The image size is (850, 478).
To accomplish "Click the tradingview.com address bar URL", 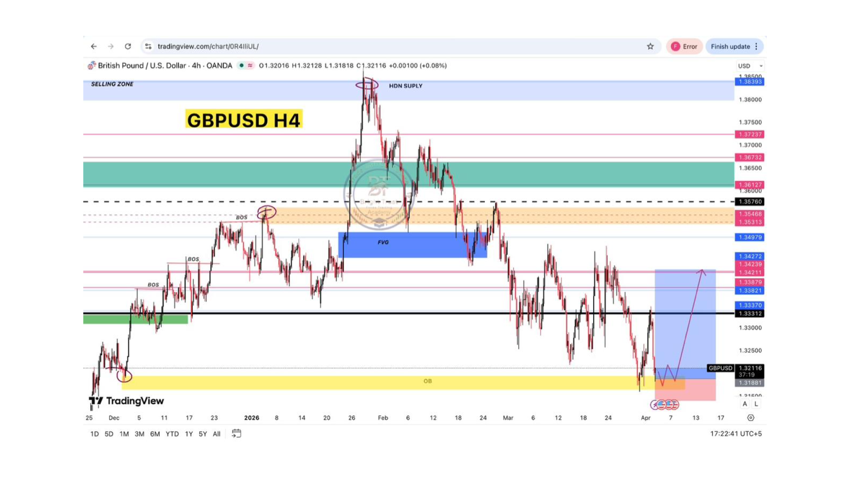I will pyautogui.click(x=208, y=46).
